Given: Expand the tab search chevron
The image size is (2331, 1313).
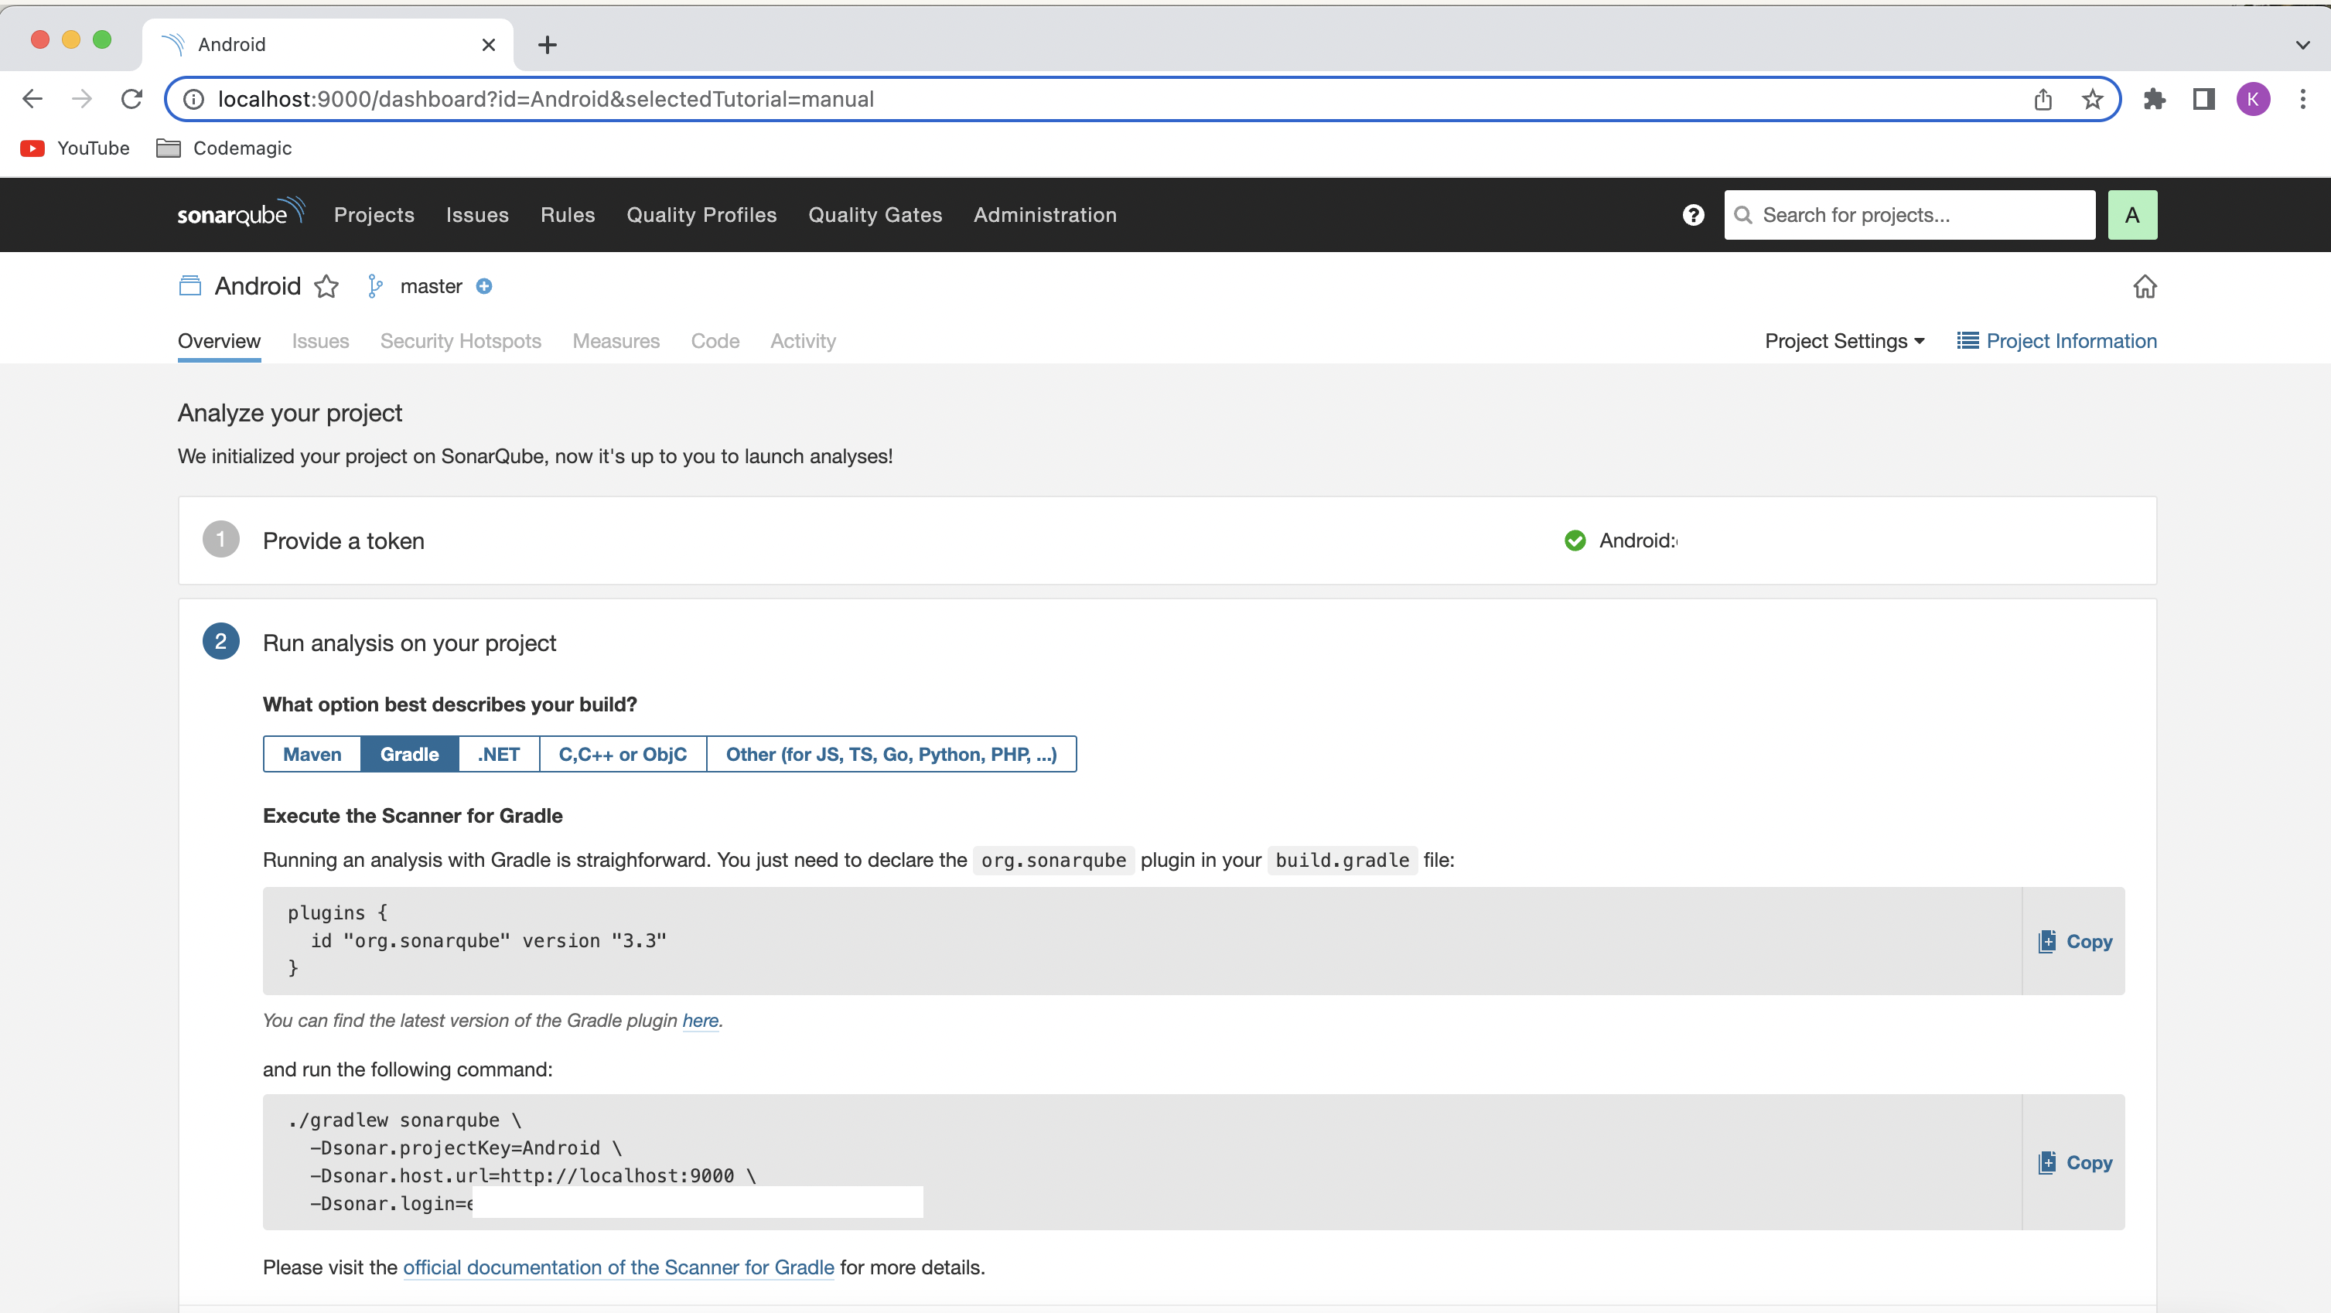Looking at the screenshot, I should [2302, 44].
